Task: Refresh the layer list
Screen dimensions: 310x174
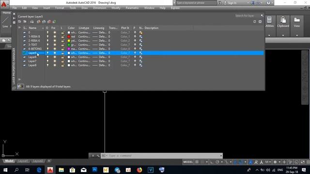Action: point(255,21)
